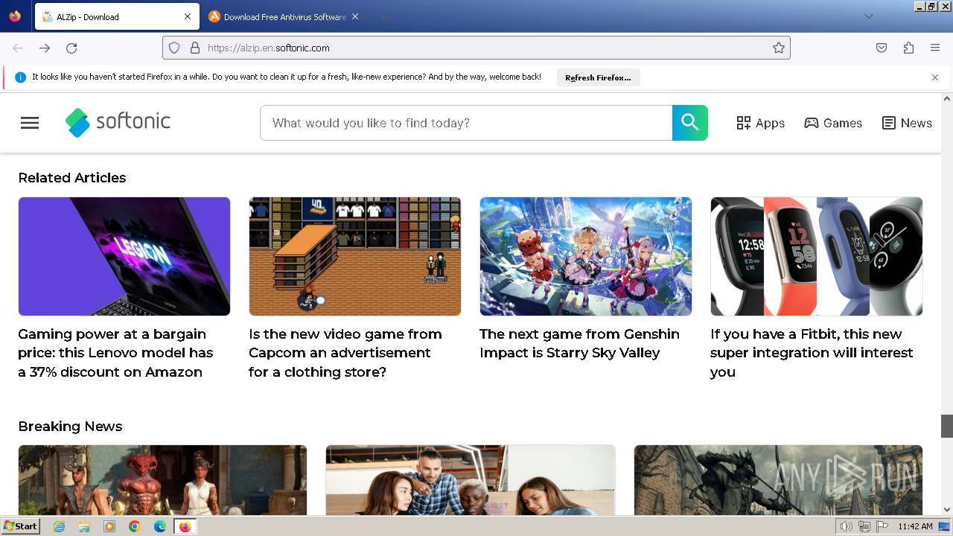Image resolution: width=953 pixels, height=536 pixels.
Task: Open network status tray icon
Action: pos(864,526)
